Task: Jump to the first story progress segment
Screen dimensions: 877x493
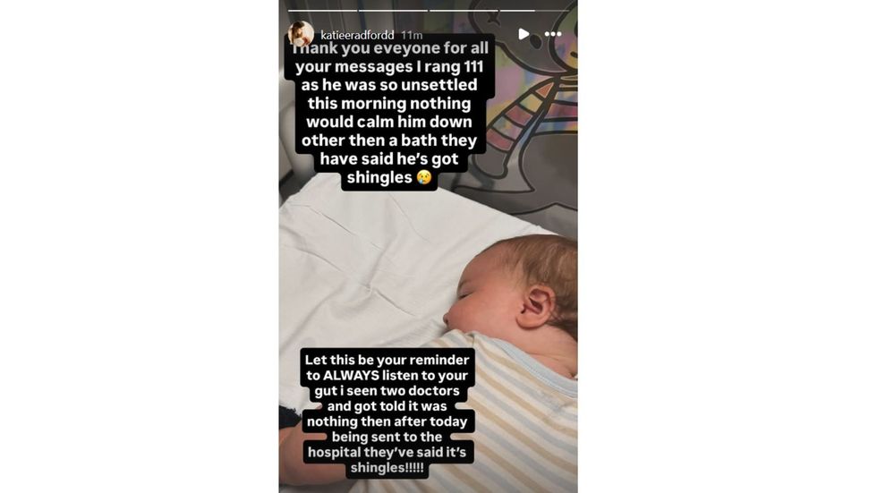Action: (323, 10)
